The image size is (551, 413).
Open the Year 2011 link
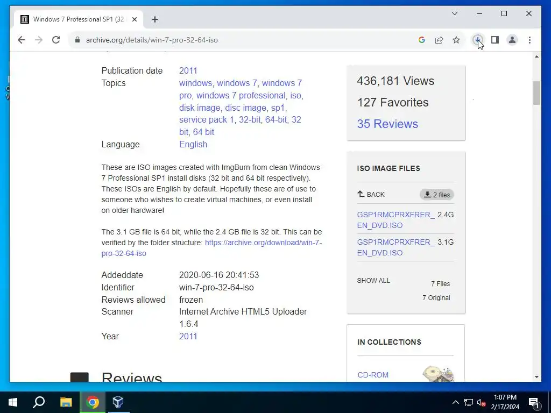[x=188, y=337]
